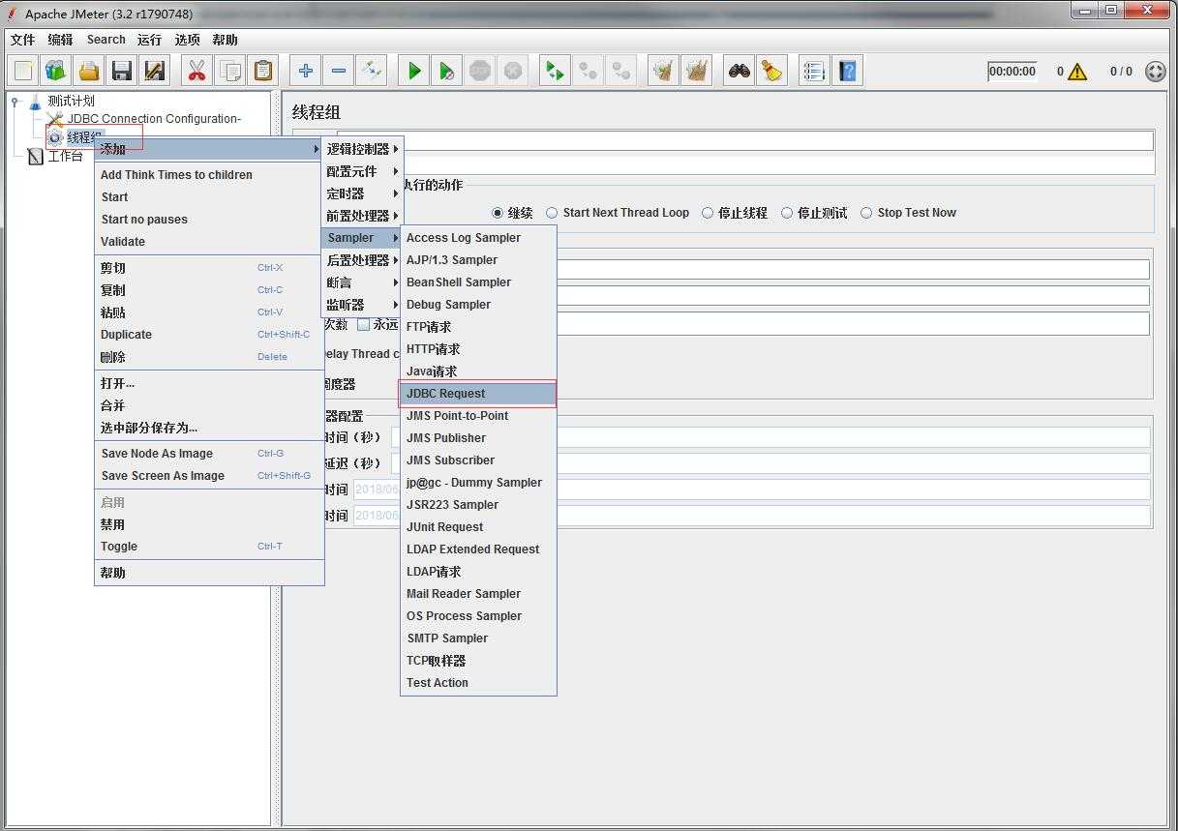The image size is (1178, 831).
Task: Open Search with binoculars icon
Action: point(740,71)
